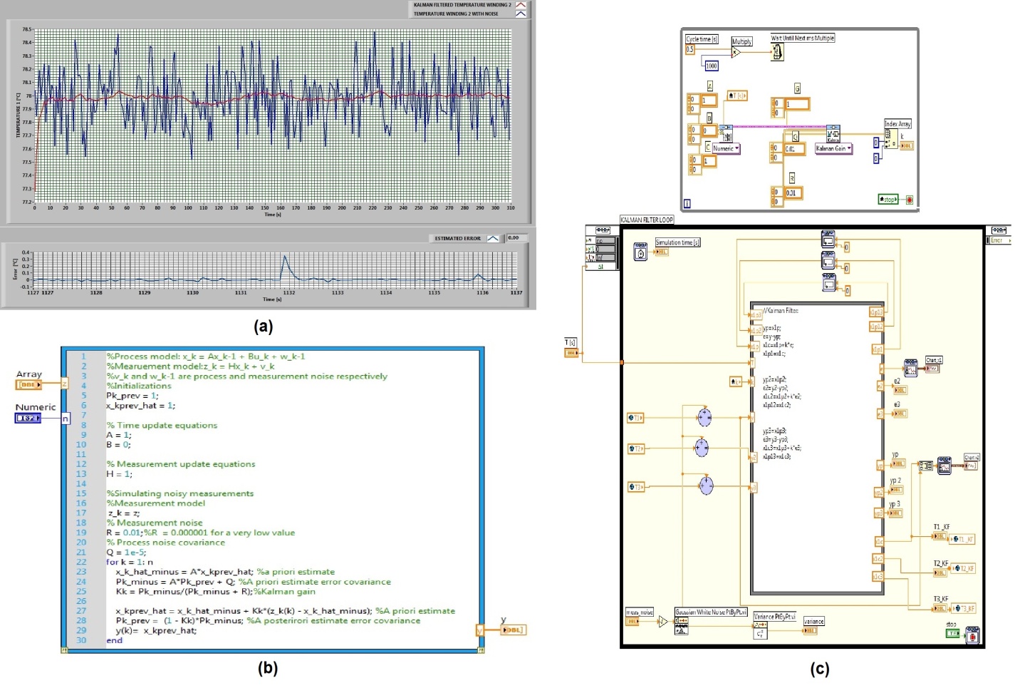The image size is (1015, 688).
Task: Click the stop Boolean terminal in Kalman filter loop
Action: click(x=953, y=633)
